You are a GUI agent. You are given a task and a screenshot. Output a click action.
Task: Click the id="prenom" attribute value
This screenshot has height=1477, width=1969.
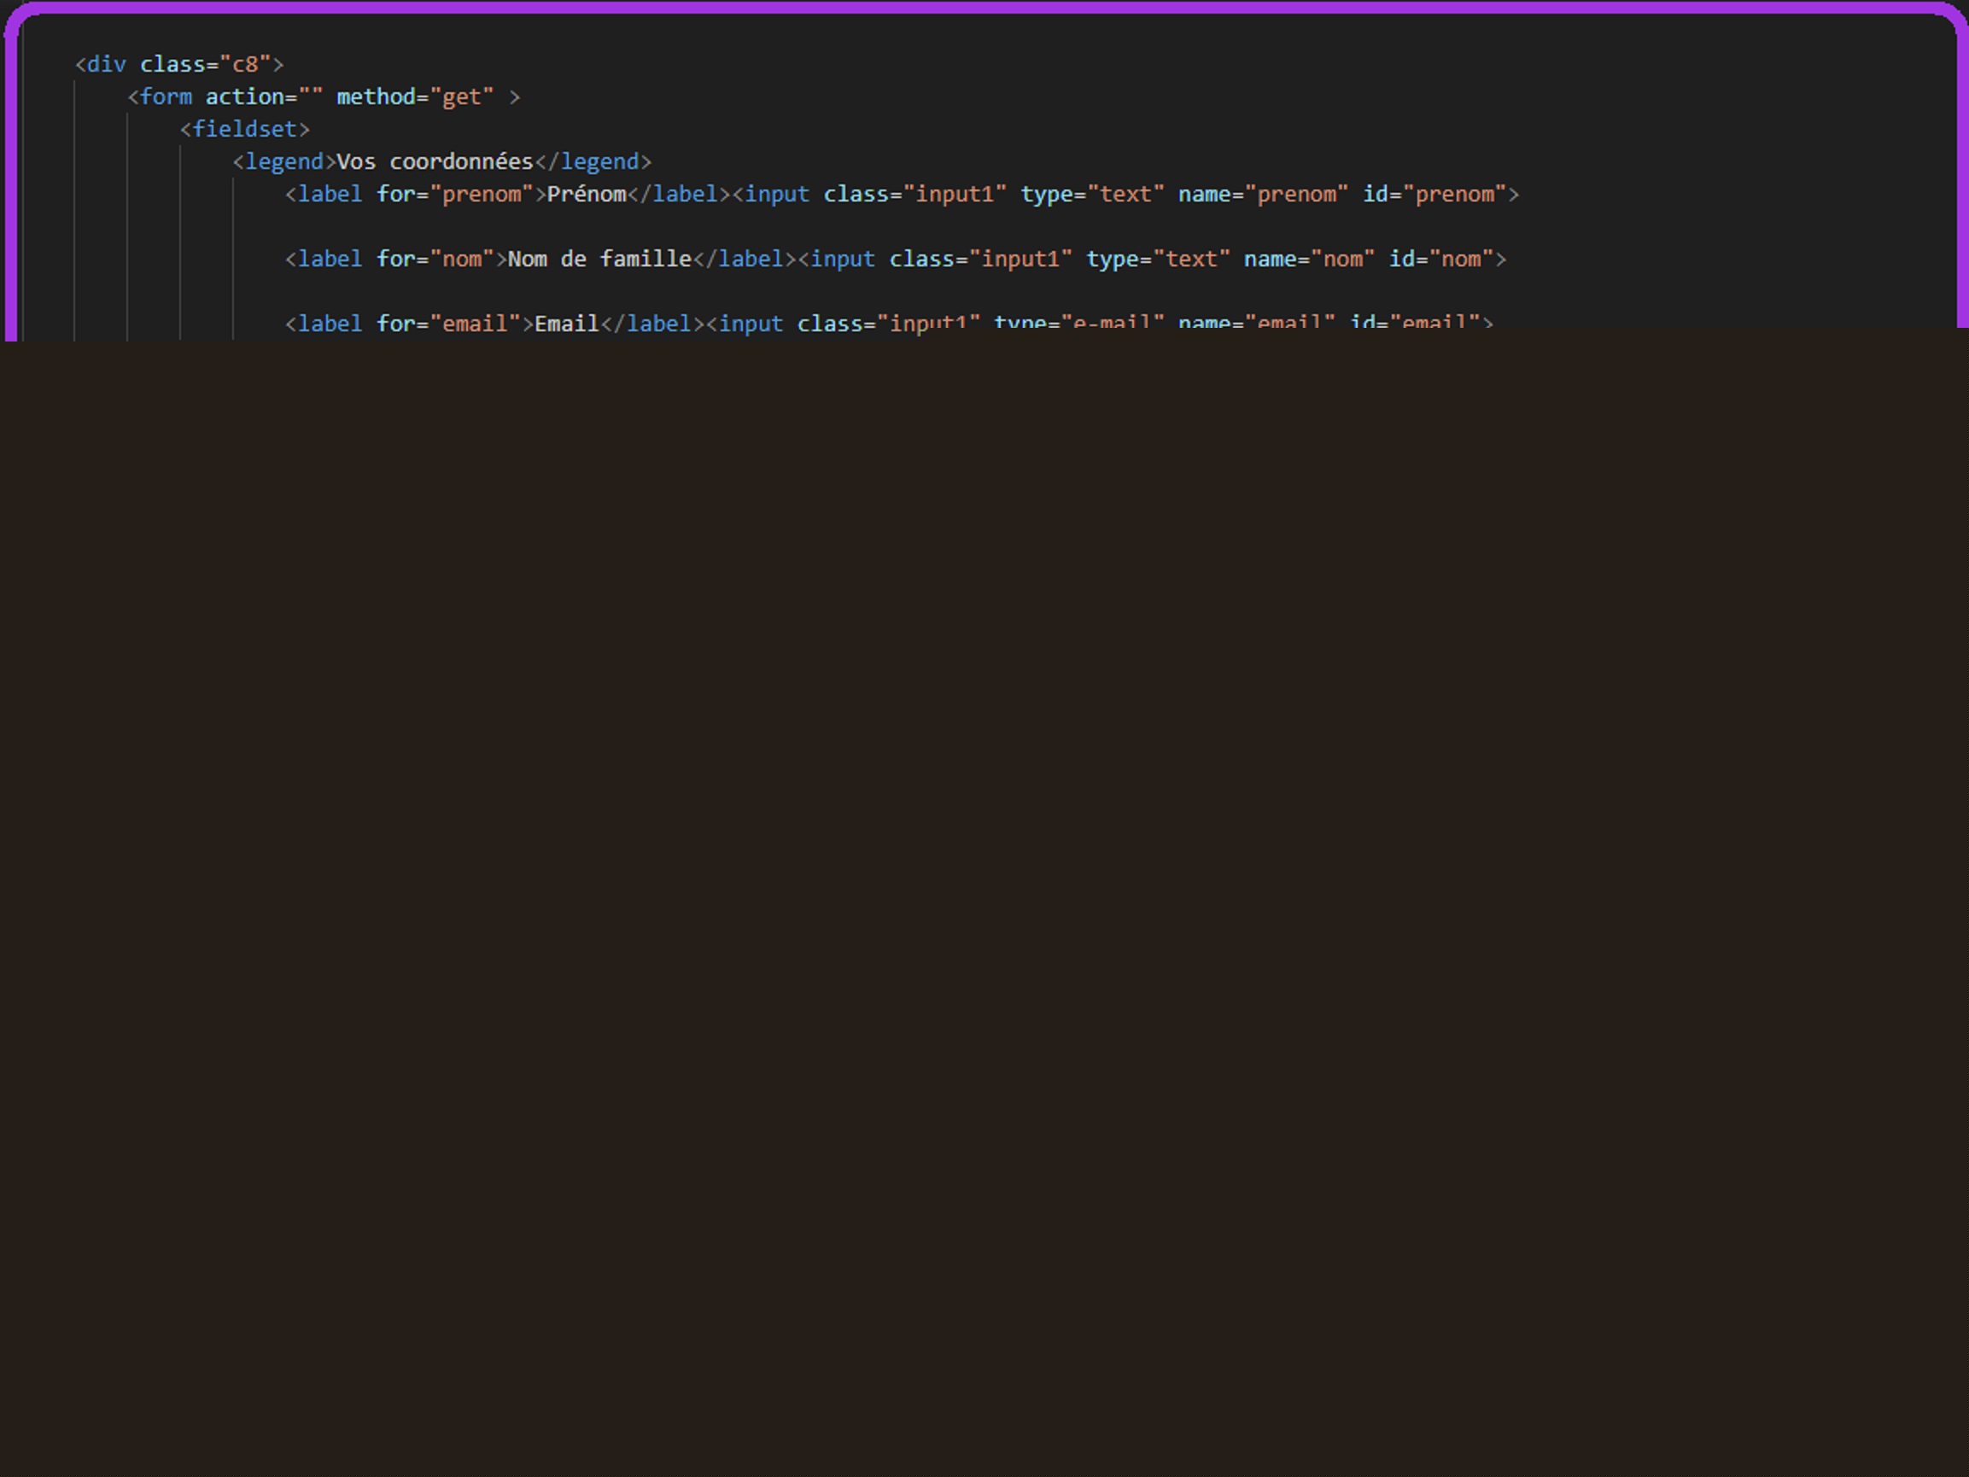(x=1454, y=194)
